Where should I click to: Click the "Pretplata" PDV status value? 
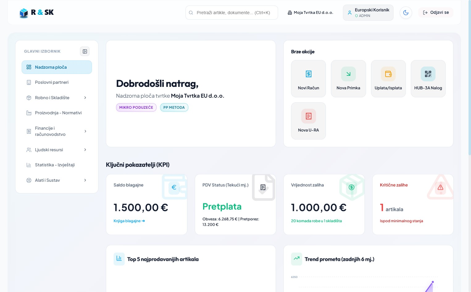pyautogui.click(x=222, y=207)
